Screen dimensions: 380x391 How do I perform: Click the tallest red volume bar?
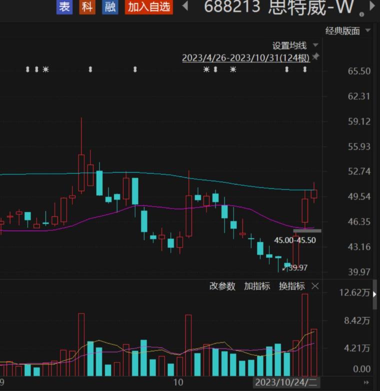click(304, 335)
